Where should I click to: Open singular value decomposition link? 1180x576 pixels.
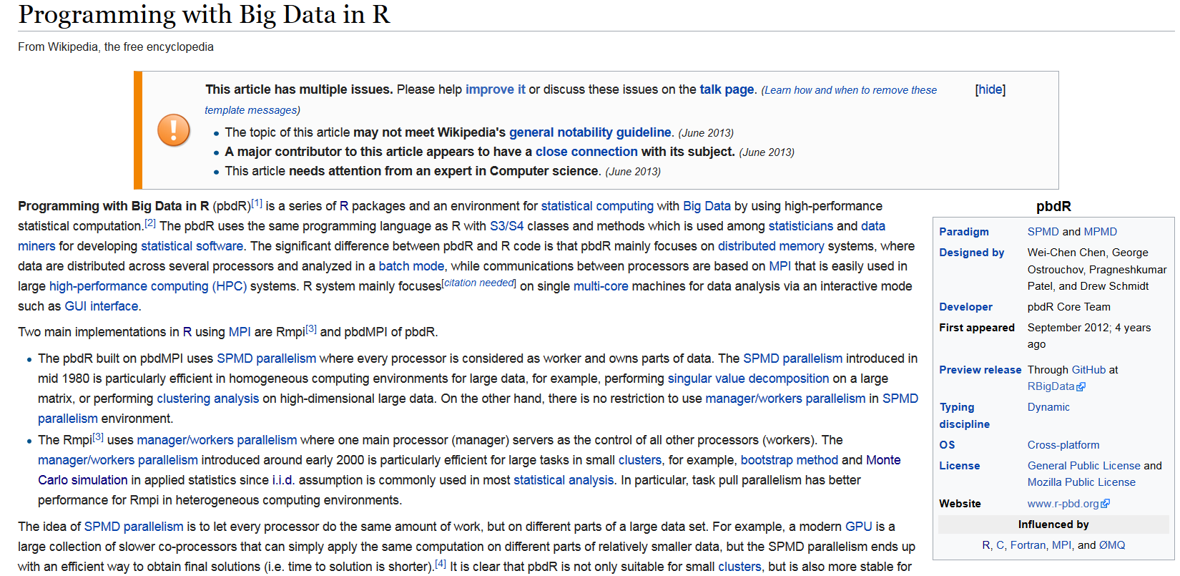coord(748,379)
